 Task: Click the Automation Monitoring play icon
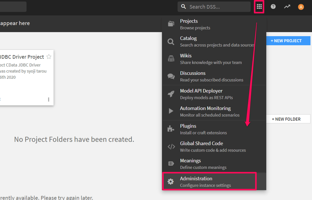171,111
